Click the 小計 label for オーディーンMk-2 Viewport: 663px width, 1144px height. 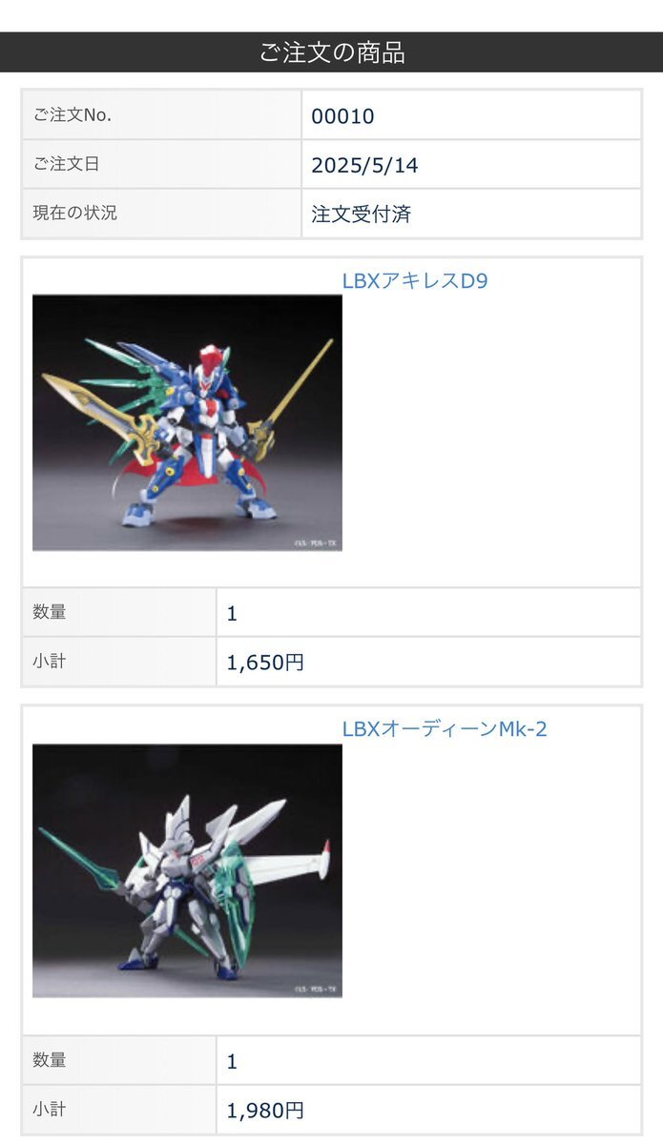tap(50, 1109)
